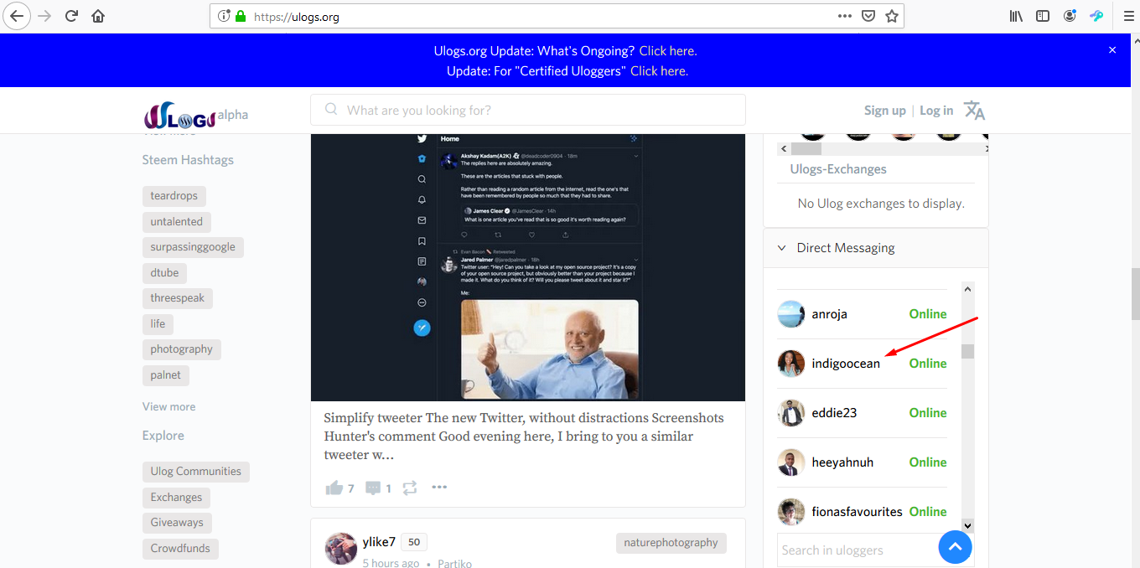Screen dimensions: 1140x568
Task: Select the surpassinggoogle hashtag
Action: pyautogui.click(x=193, y=247)
